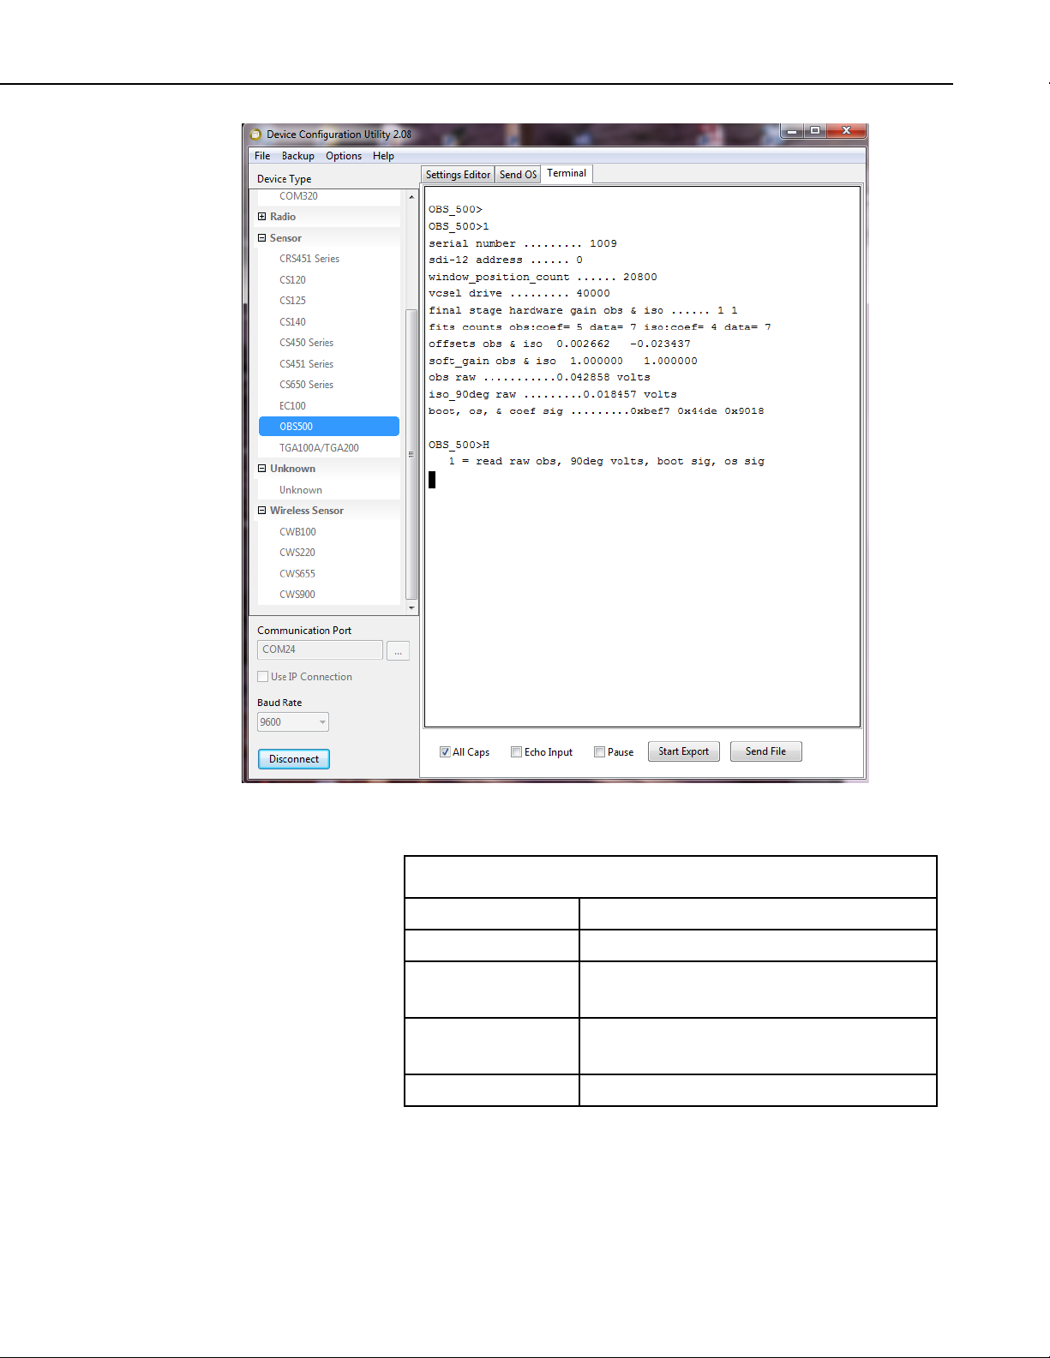Click the 'vcsel drive' terminal line
1050x1358 pixels.
(519, 294)
